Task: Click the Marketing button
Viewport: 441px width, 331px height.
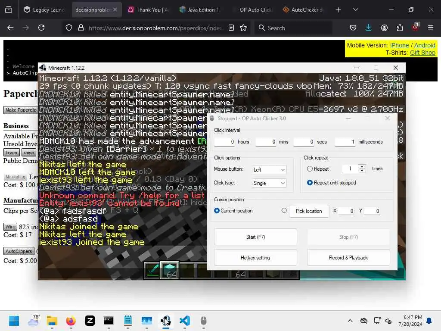Action: pos(16,177)
